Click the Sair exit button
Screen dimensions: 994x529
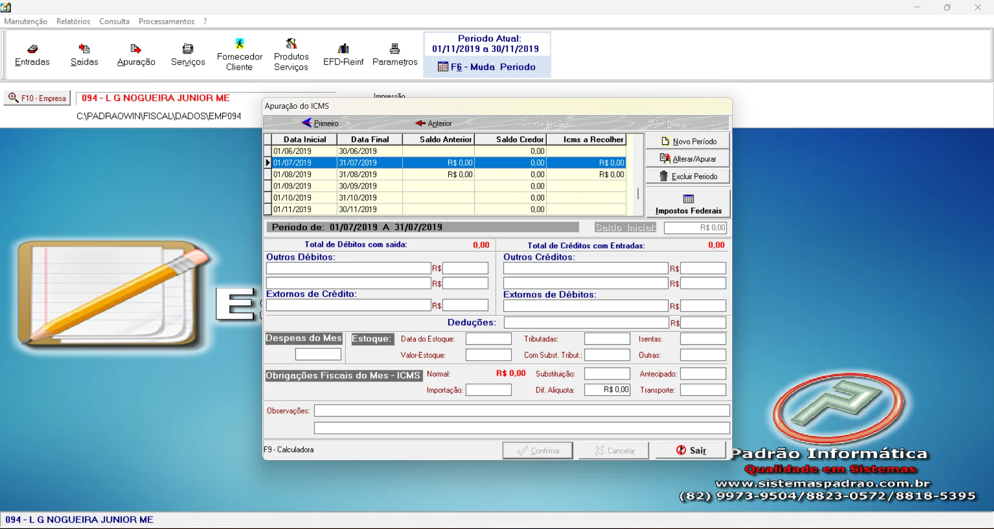pyautogui.click(x=691, y=450)
